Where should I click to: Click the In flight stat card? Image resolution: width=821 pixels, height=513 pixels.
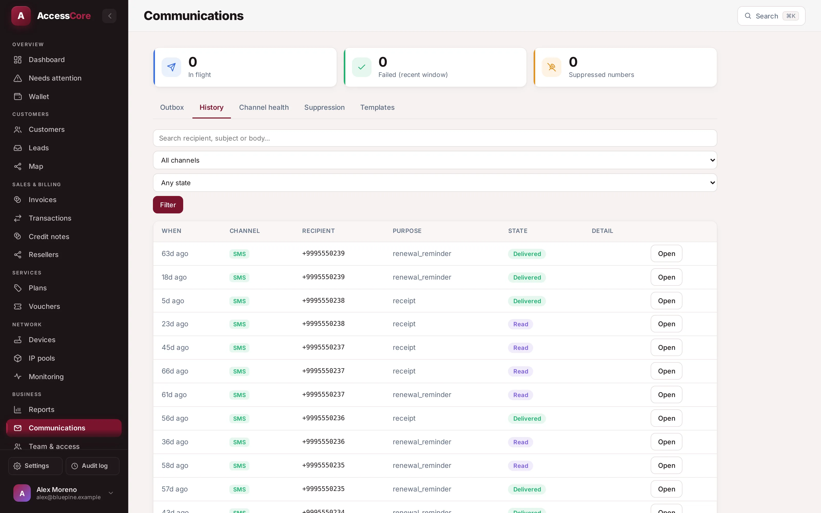tap(245, 67)
